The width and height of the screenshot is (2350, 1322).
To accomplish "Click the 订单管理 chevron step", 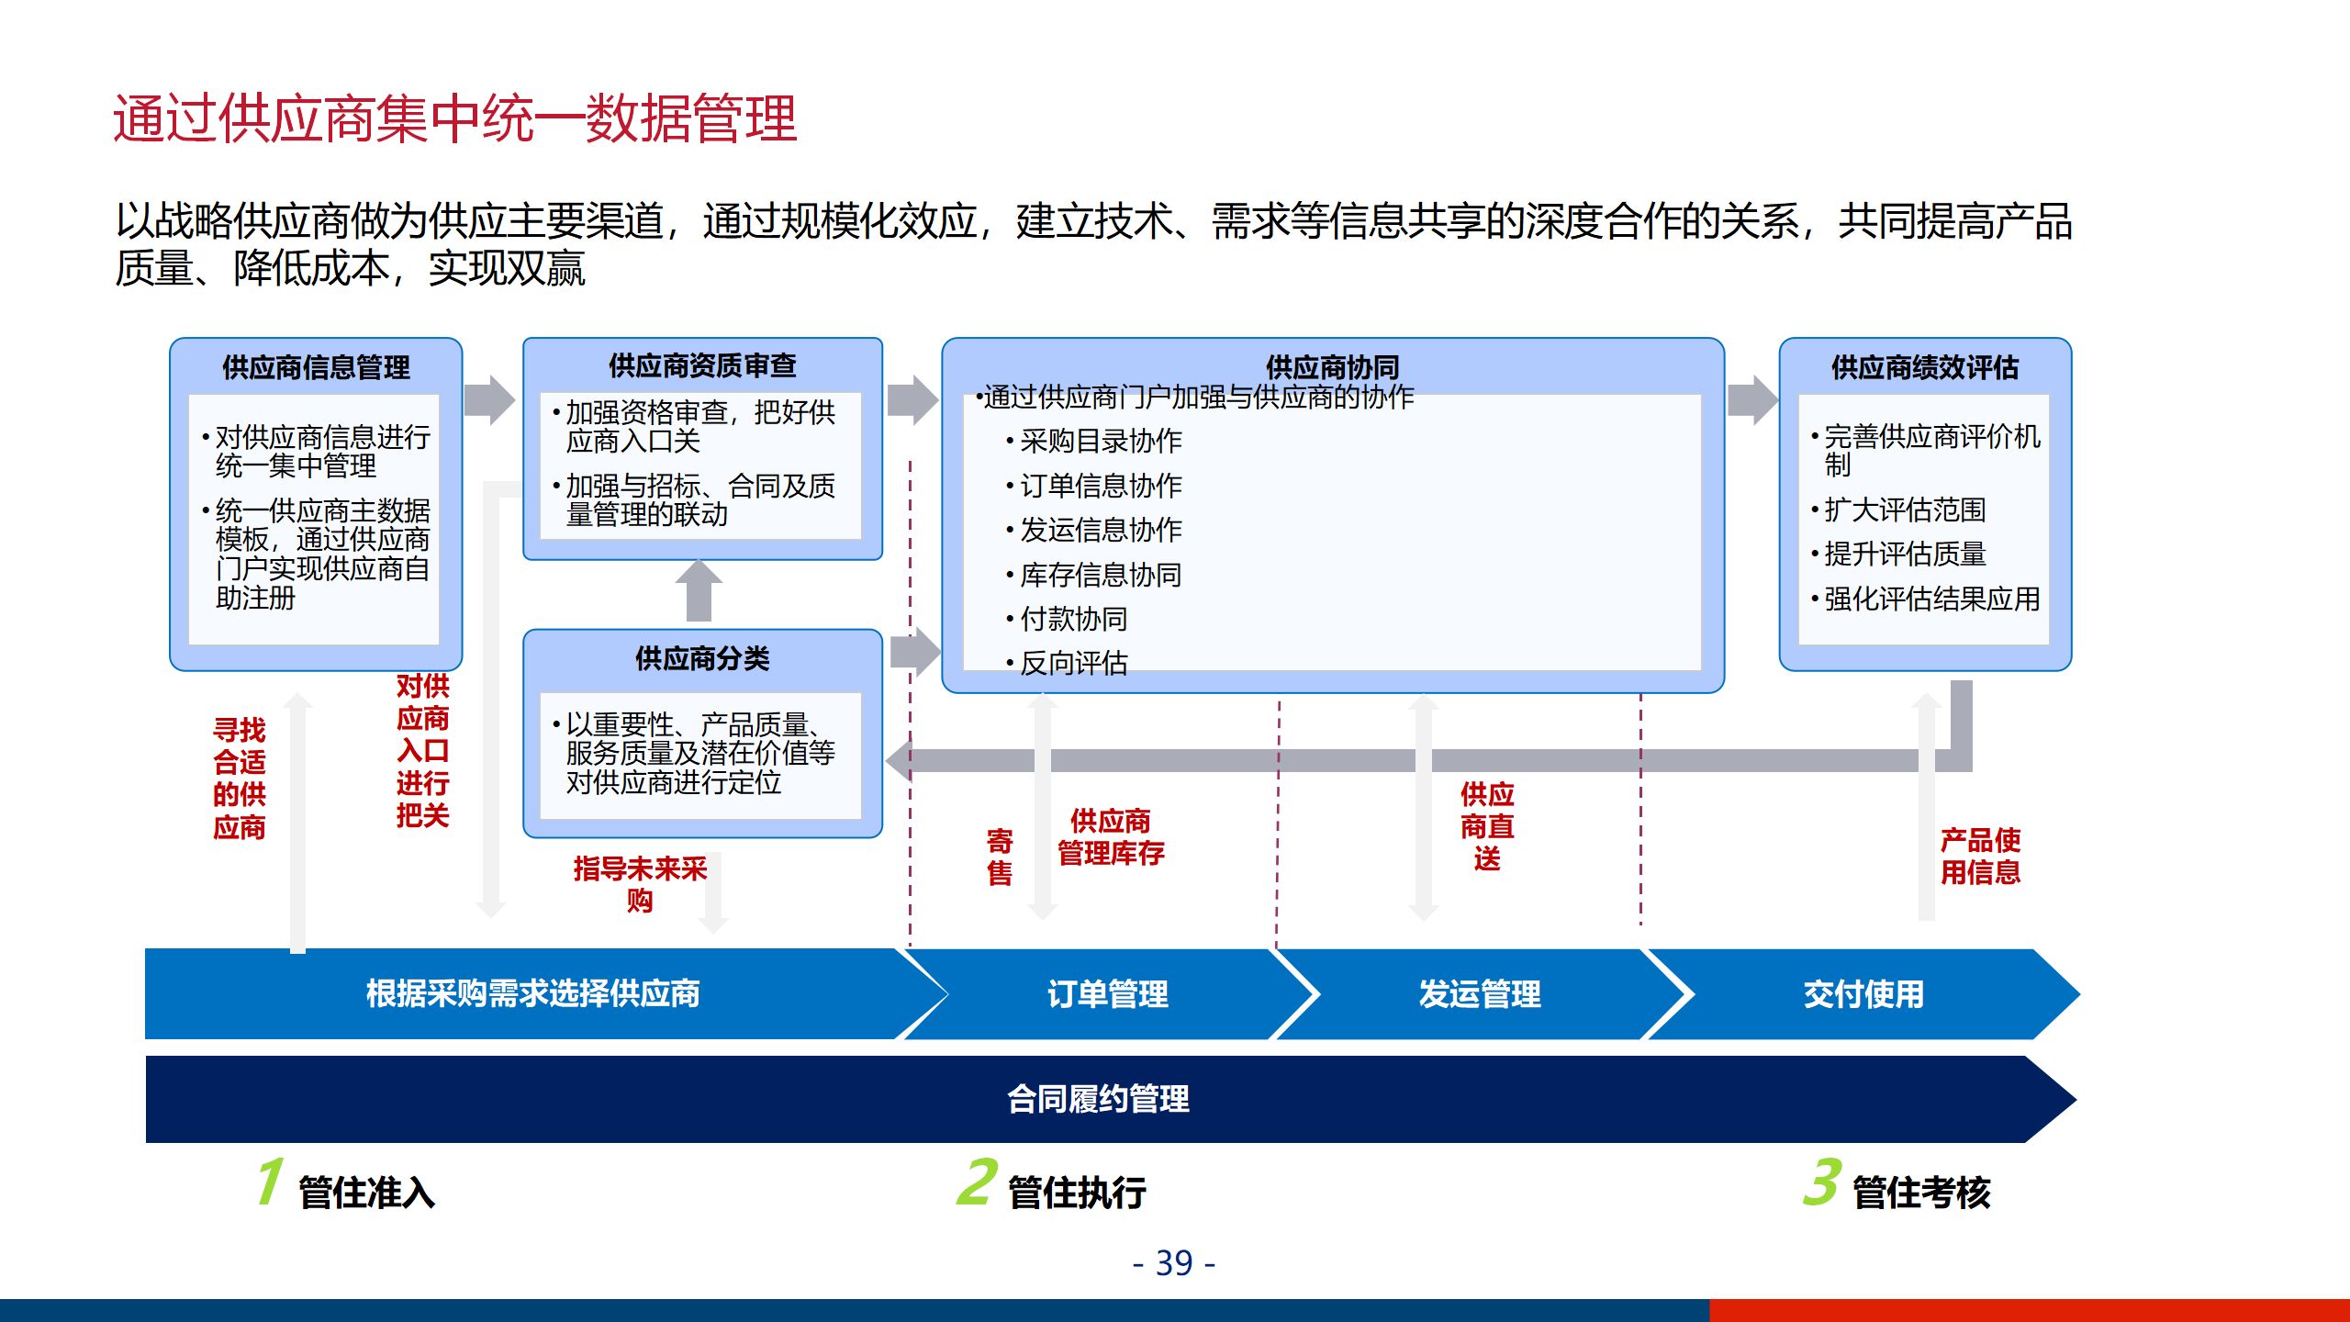I will (x=1108, y=993).
